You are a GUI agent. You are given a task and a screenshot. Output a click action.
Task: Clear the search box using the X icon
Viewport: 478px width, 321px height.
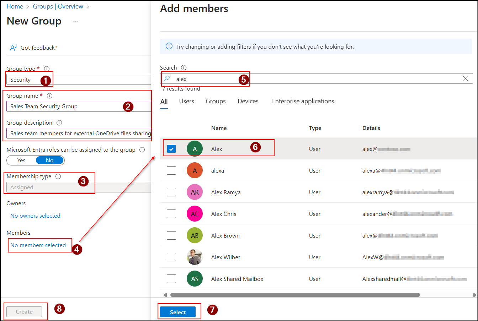(466, 78)
